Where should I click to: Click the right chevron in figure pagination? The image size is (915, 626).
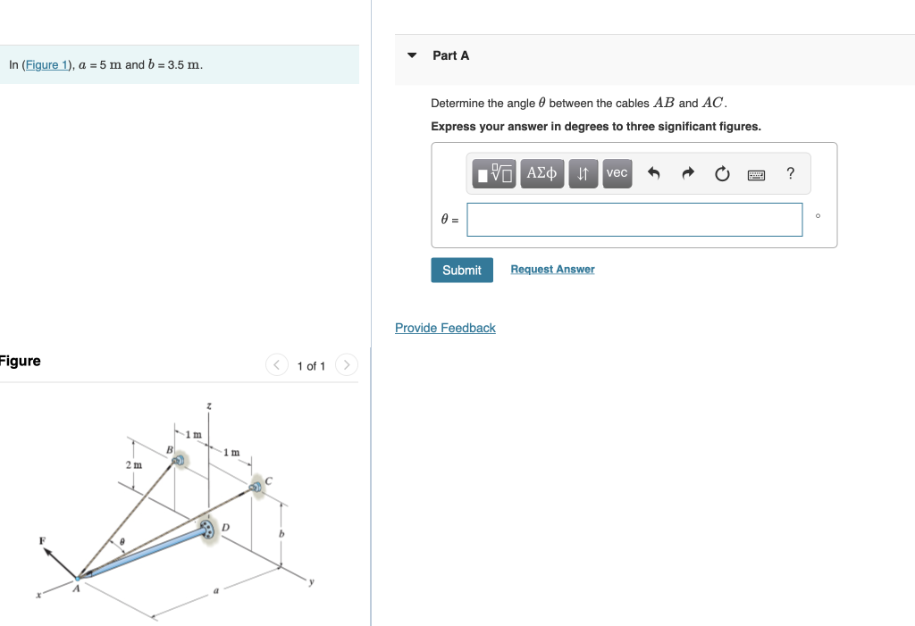point(346,364)
